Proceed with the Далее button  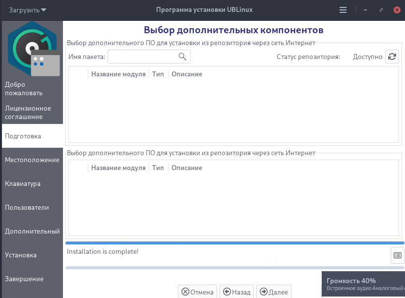pos(274,292)
